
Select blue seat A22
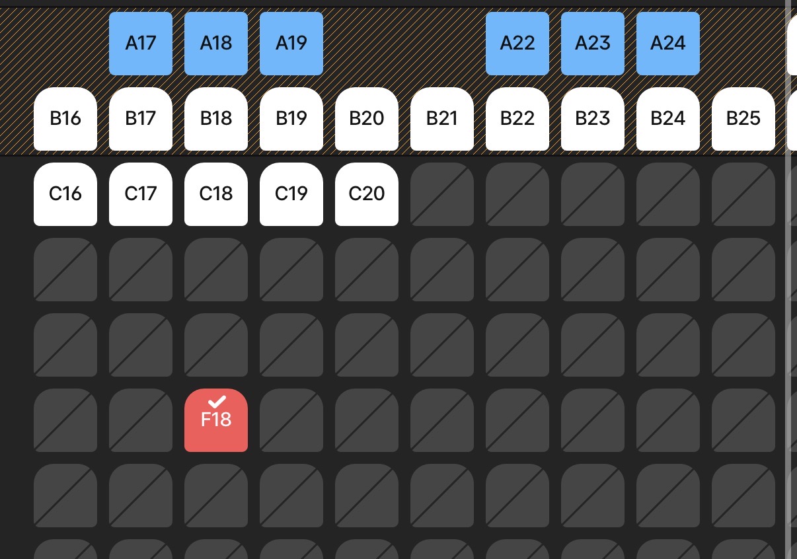(x=517, y=44)
